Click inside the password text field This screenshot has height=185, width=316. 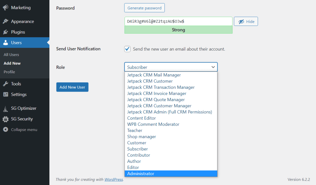178,21
